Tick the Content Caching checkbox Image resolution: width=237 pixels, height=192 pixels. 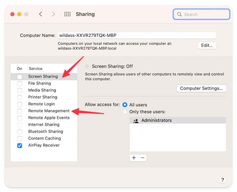[x=19, y=138]
